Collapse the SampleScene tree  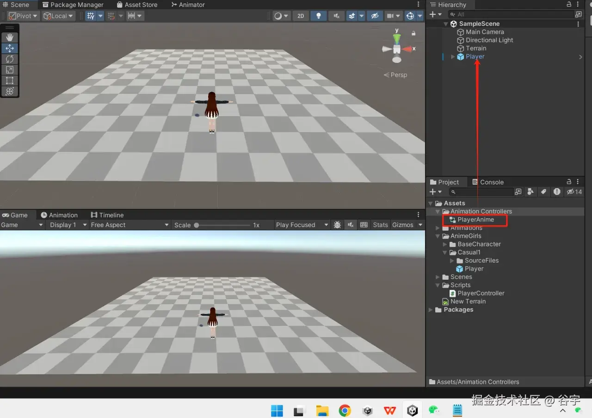point(446,24)
